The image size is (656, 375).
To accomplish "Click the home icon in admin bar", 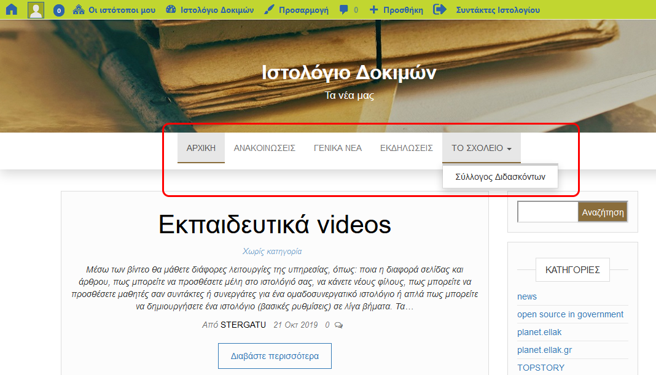I will pyautogui.click(x=11, y=10).
